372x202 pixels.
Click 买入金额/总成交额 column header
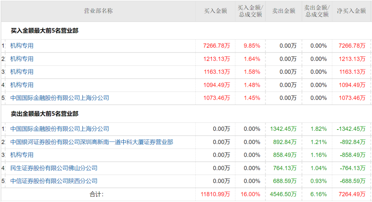point(250,11)
